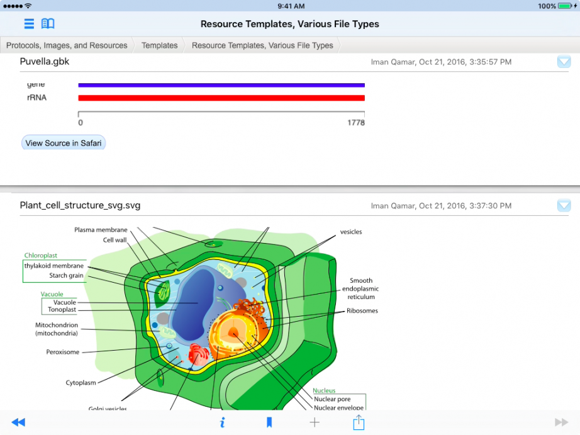Screen dimensions: 580x435
Task: Go to Protocols, Images, and Resources breadcrumb
Action: point(67,45)
